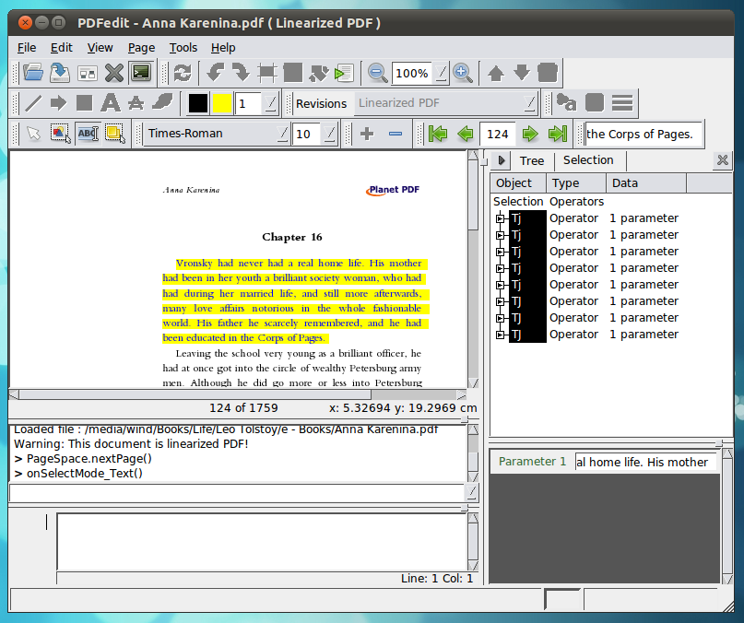The image size is (744, 623).
Task: Open the Help menu
Action: (x=223, y=48)
